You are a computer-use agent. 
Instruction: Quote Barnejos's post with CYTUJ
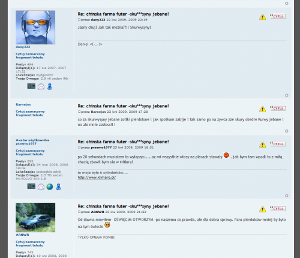point(278,108)
